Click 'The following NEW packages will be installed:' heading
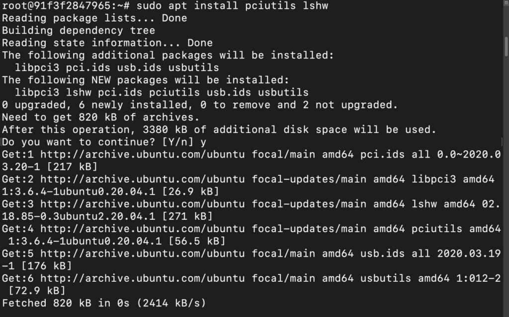Viewport: 509px width, 317px height. pyautogui.click(x=146, y=80)
